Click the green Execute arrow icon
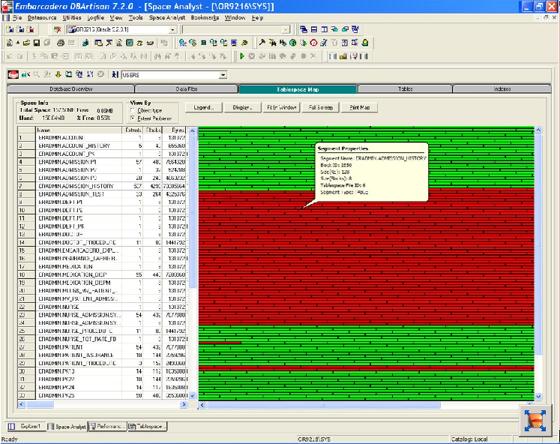560x444 pixels. point(242,56)
